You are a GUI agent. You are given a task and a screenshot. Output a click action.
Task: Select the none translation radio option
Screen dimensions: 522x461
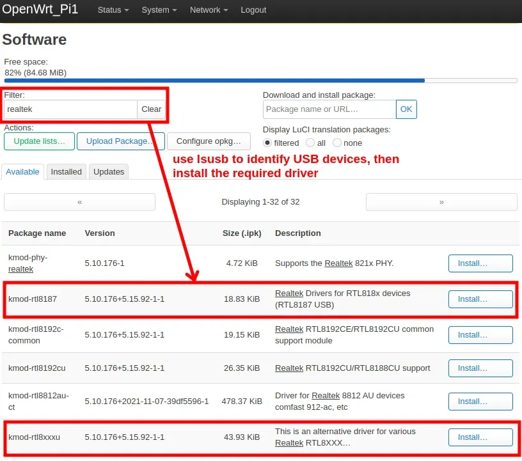pyautogui.click(x=337, y=143)
